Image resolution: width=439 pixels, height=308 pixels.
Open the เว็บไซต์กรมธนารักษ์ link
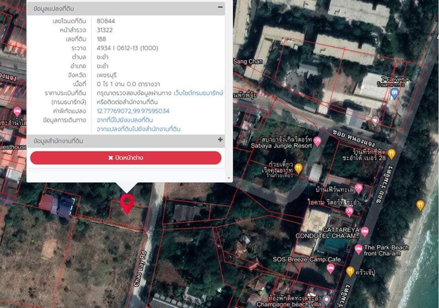coord(198,93)
